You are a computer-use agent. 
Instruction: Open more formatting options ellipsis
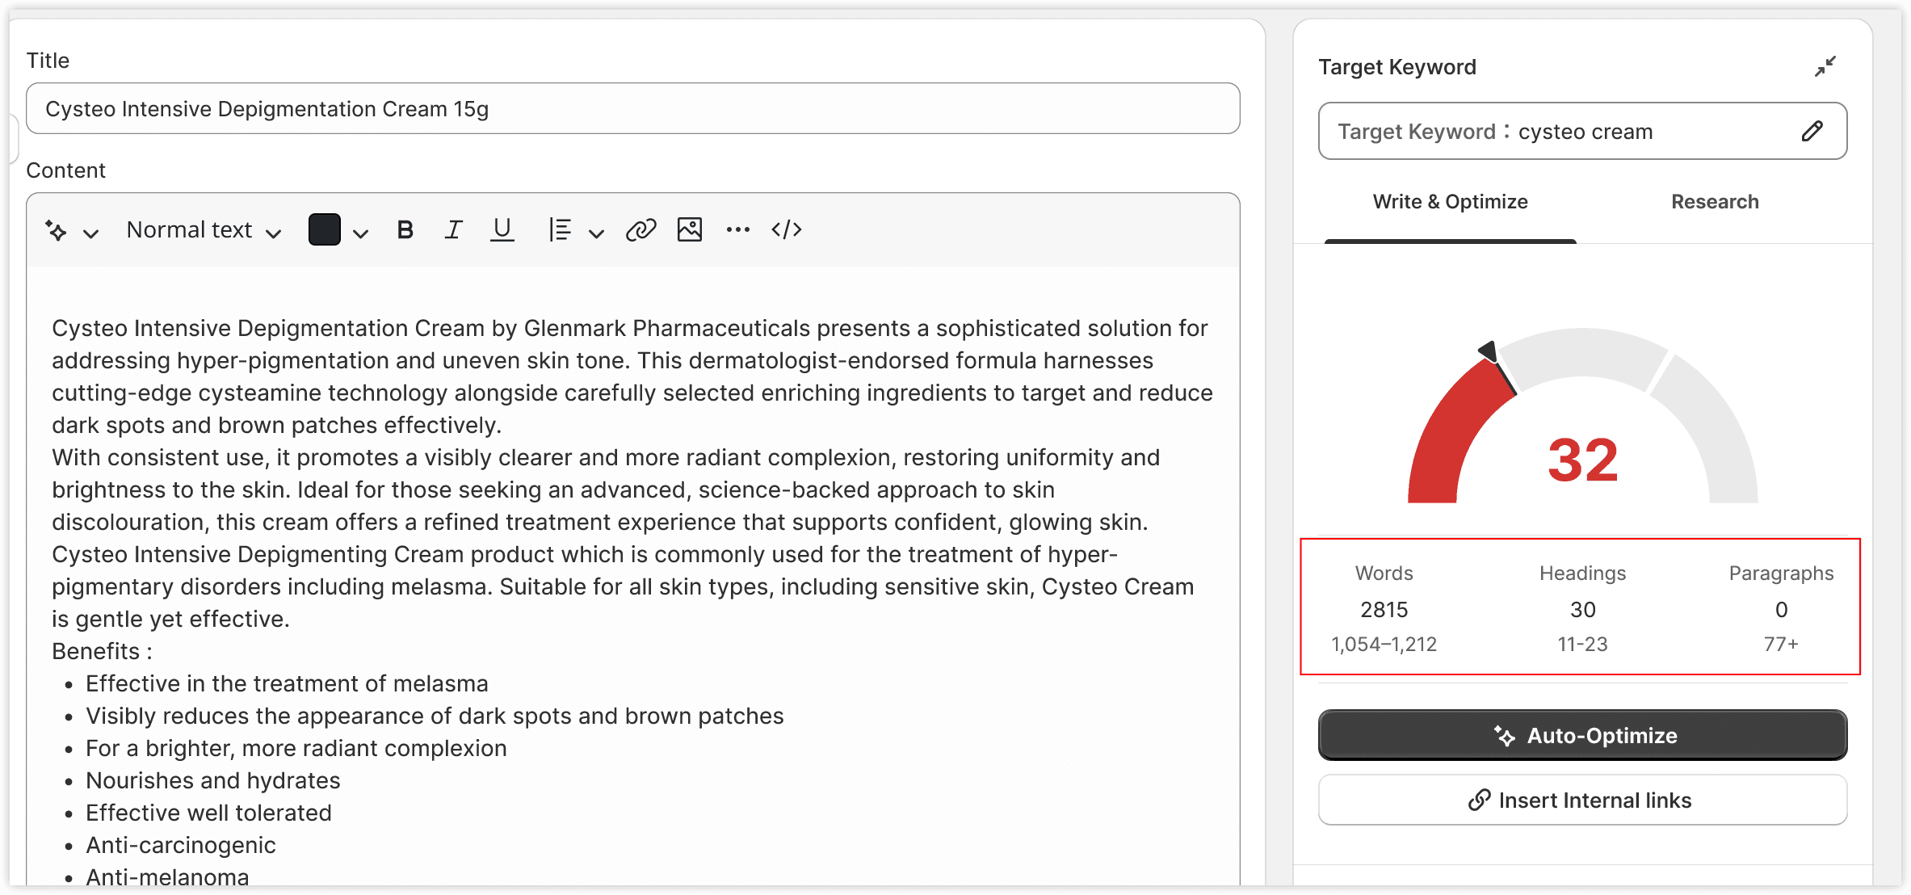pyautogui.click(x=738, y=230)
